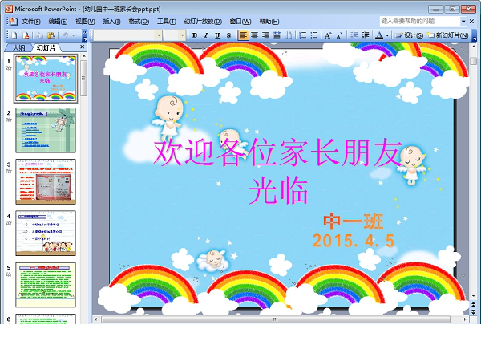
Task: Go to previous slide using double-arrow button
Action: (473, 304)
